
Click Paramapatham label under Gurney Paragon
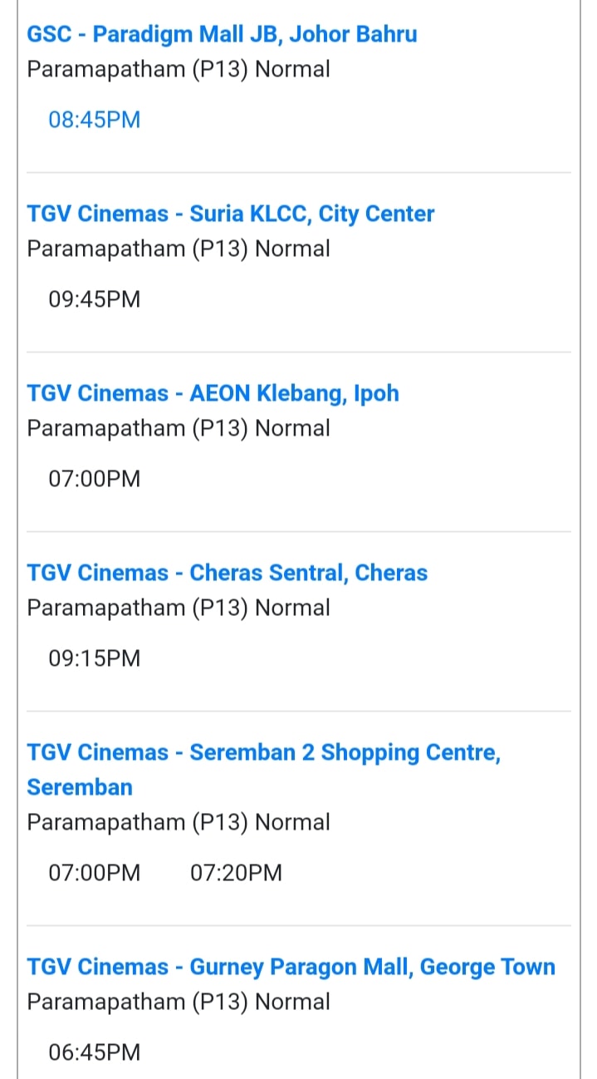tap(179, 1003)
